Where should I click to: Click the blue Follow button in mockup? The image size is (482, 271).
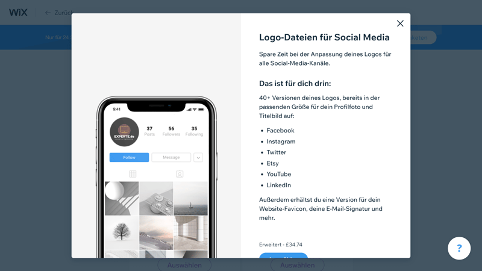click(x=129, y=157)
